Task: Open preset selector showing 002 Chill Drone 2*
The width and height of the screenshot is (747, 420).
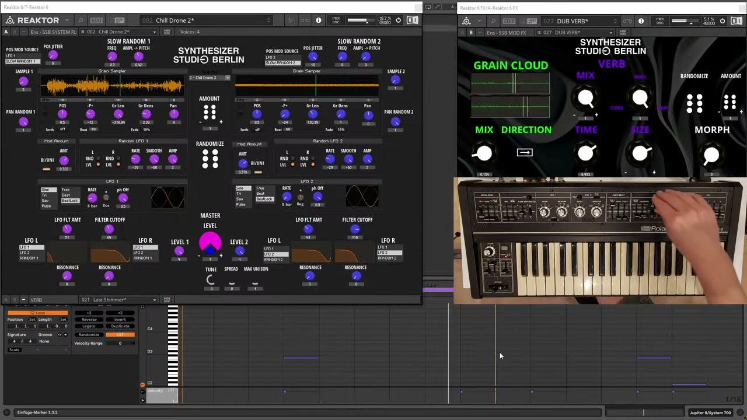Action: pos(205,20)
